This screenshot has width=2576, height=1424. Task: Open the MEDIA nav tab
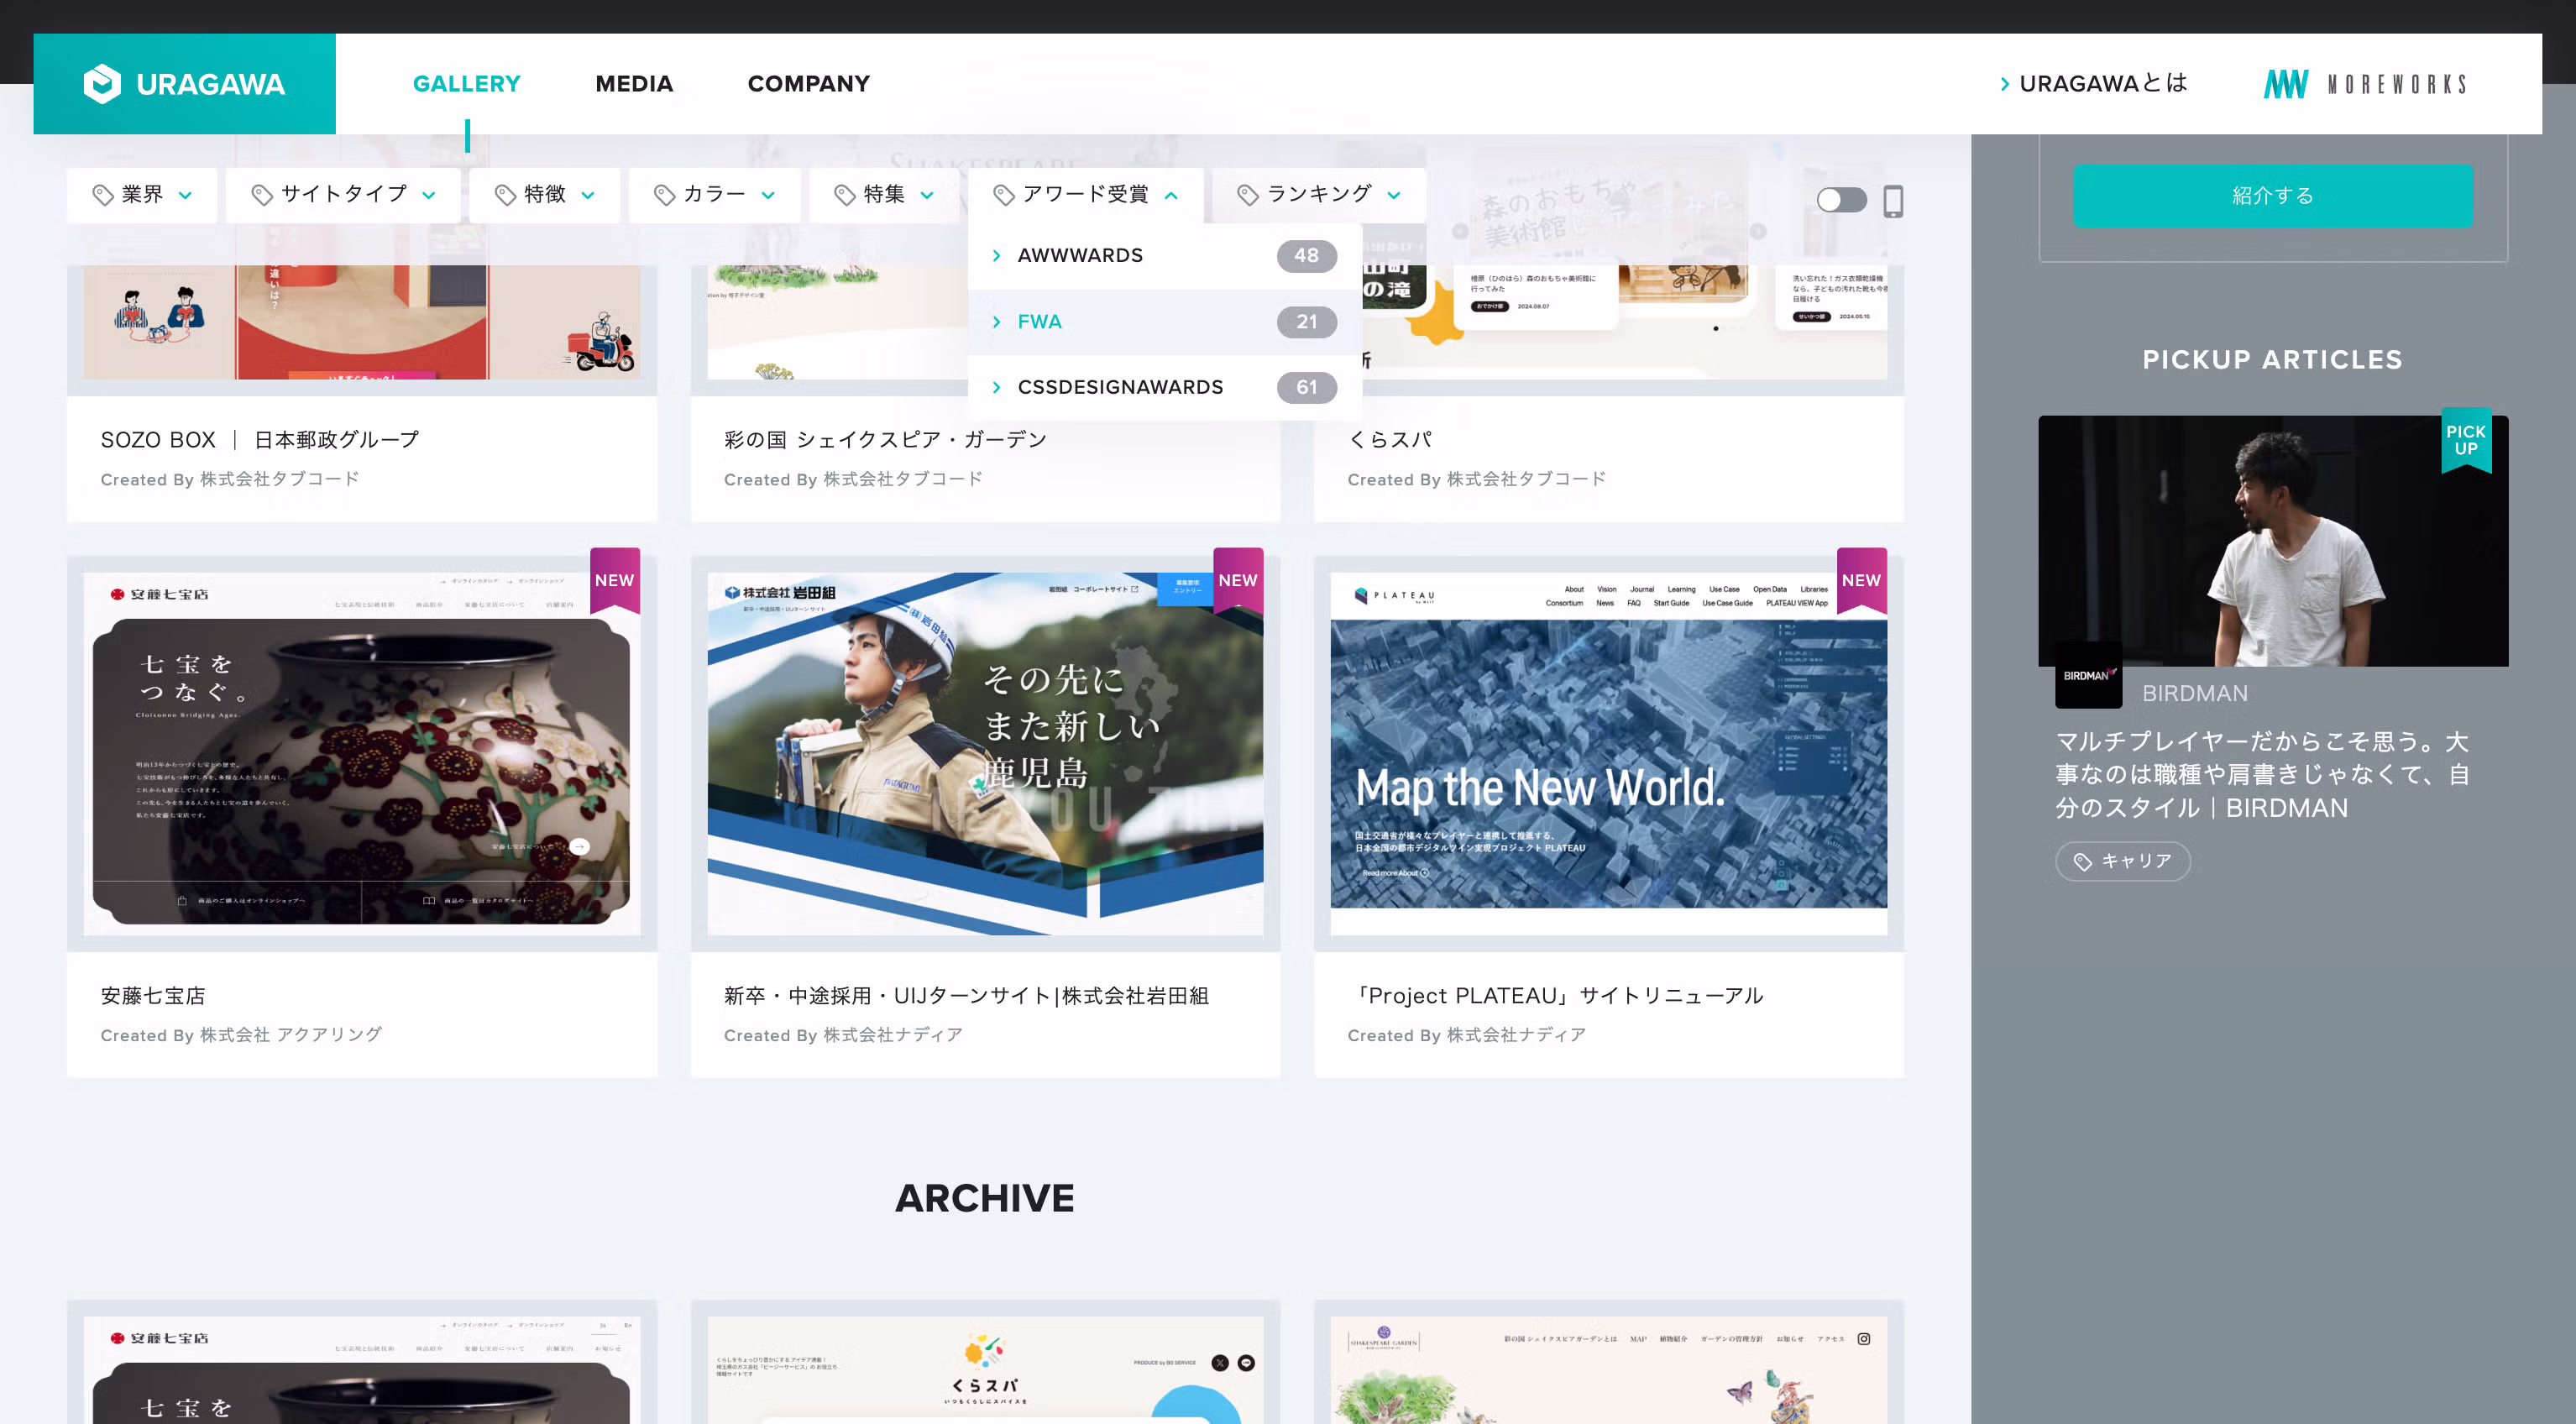(634, 84)
